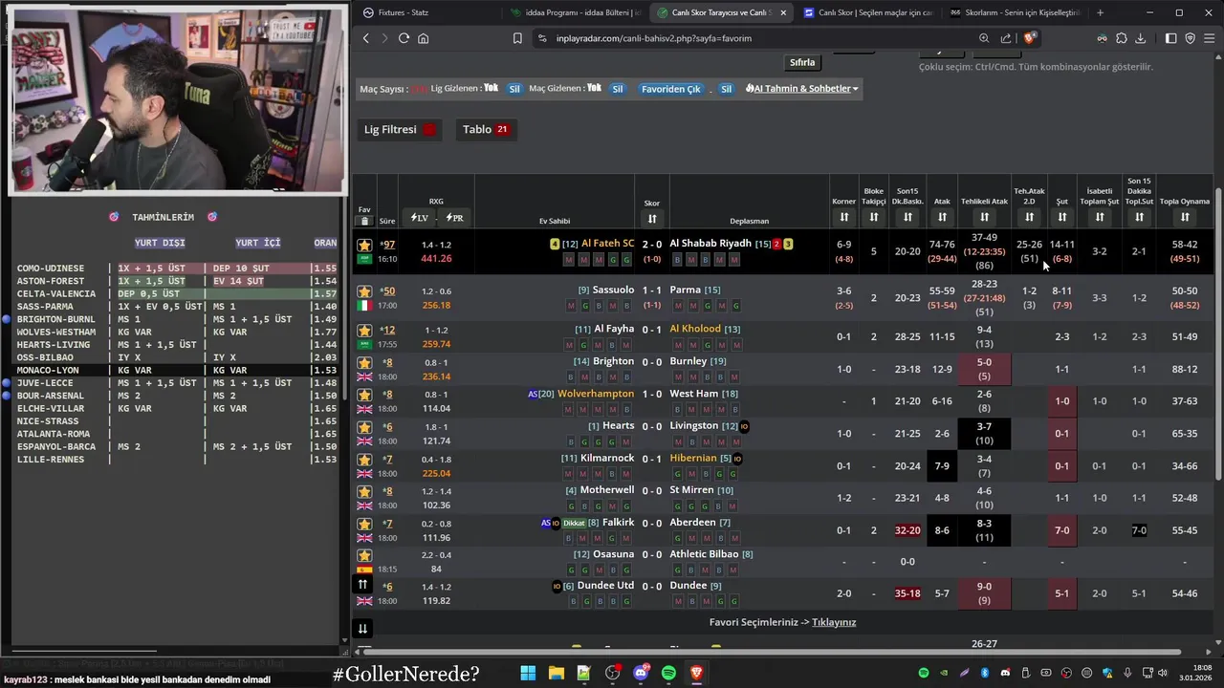Switch to iddaa Programı tab

point(575,12)
